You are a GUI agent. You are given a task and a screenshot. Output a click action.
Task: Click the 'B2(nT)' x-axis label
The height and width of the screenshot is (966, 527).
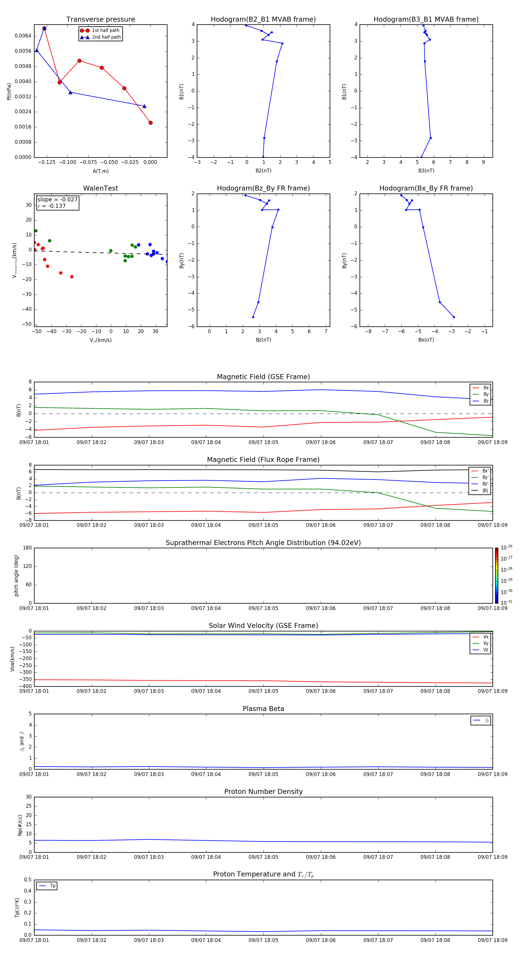(x=263, y=171)
